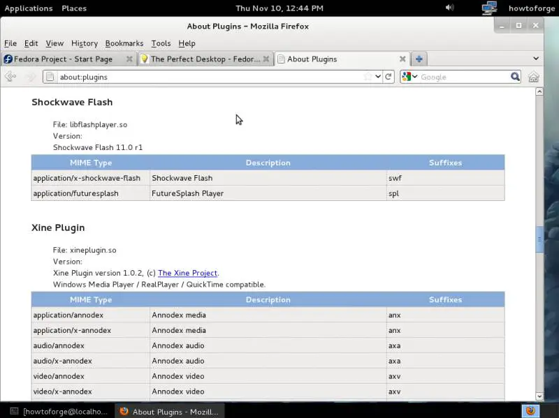Close the Firefox window
This screenshot has height=418, width=559.
point(535,26)
